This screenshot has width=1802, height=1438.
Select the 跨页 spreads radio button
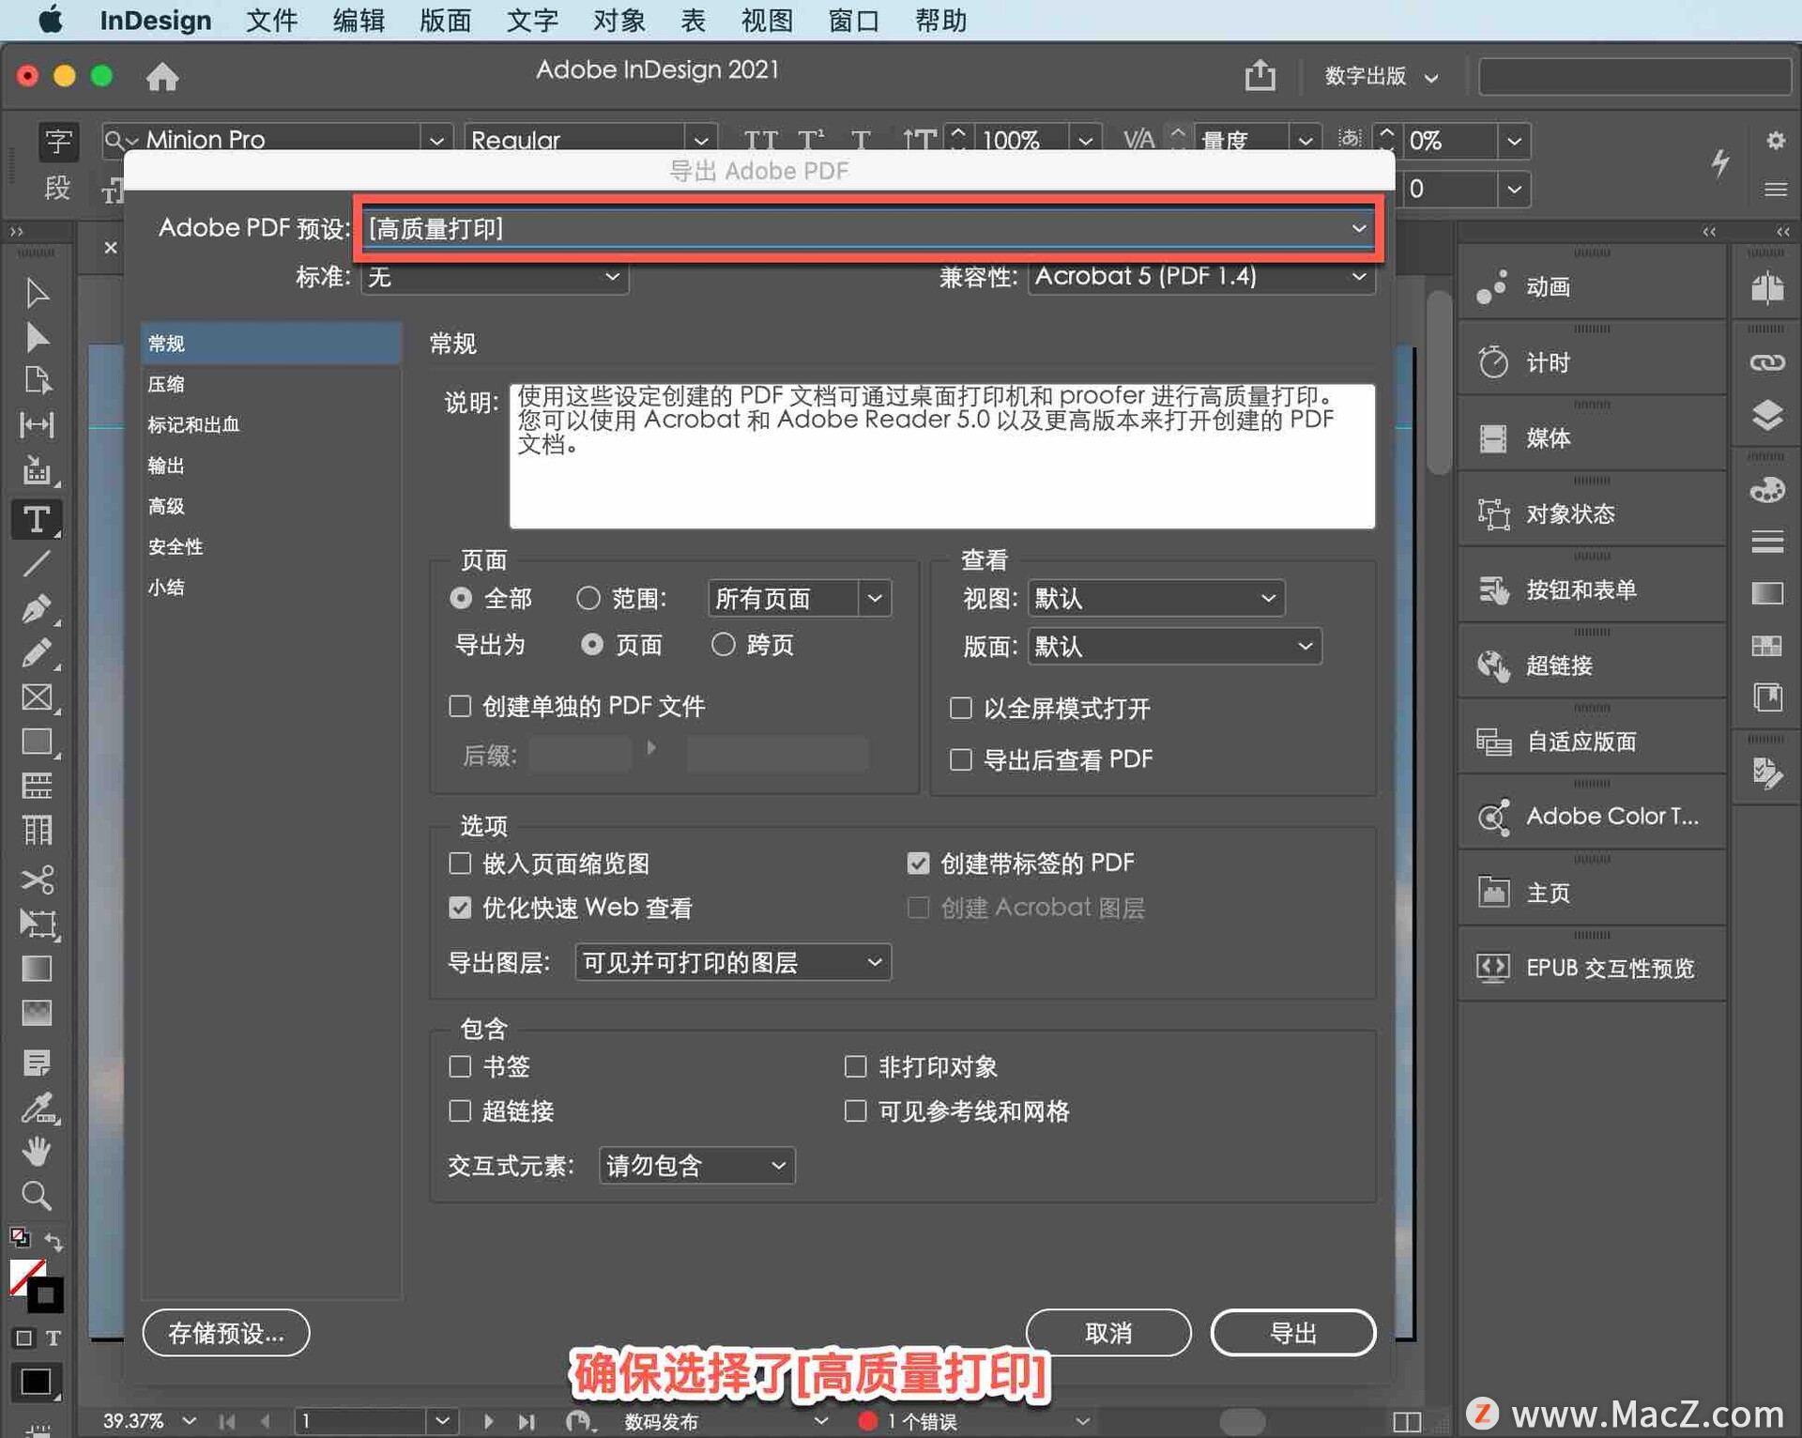[x=723, y=645]
